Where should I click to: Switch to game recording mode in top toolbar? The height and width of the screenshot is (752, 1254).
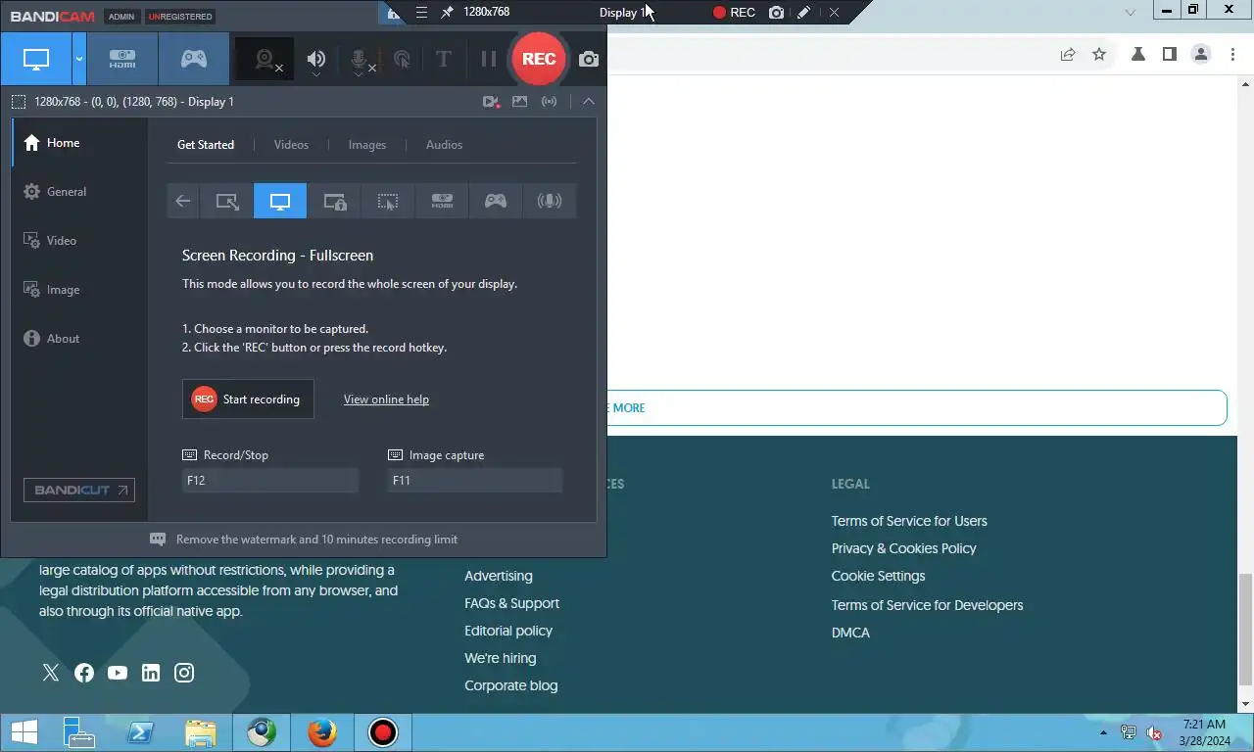[x=194, y=59]
